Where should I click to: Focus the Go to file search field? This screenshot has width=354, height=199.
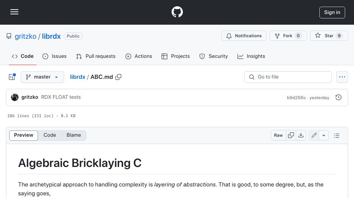[288, 77]
